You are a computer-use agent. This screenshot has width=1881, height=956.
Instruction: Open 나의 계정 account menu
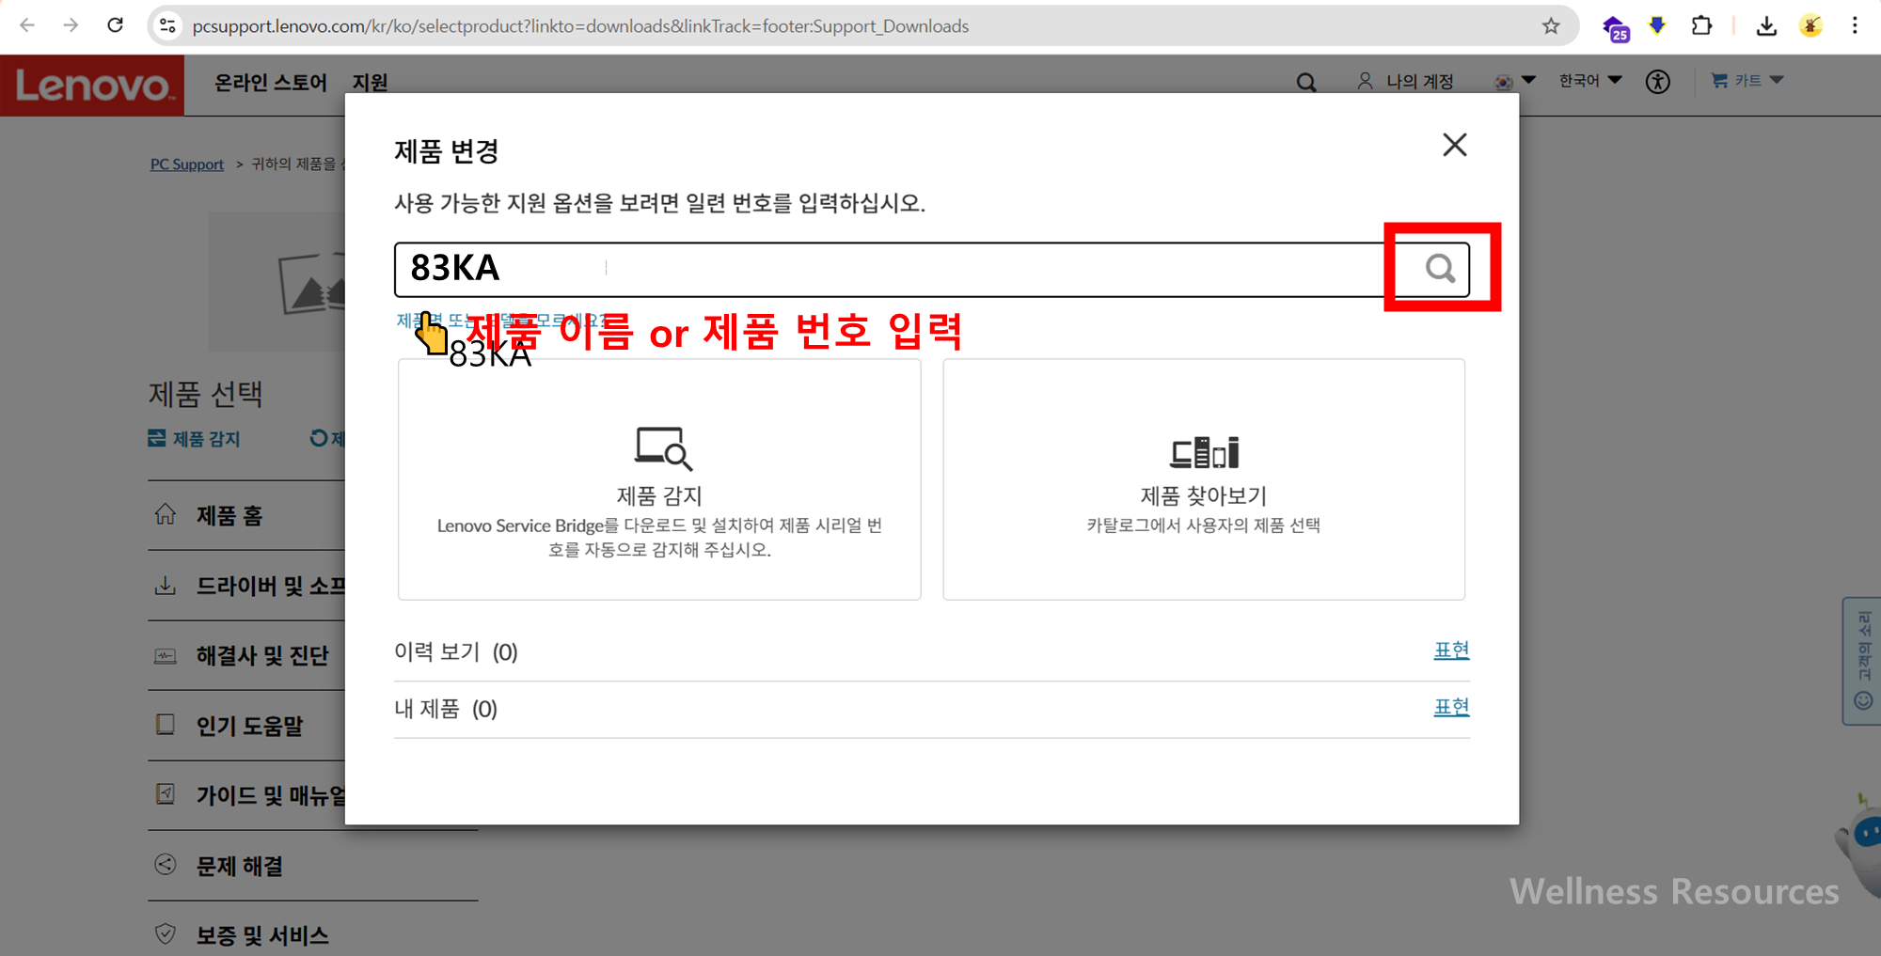[1406, 82]
